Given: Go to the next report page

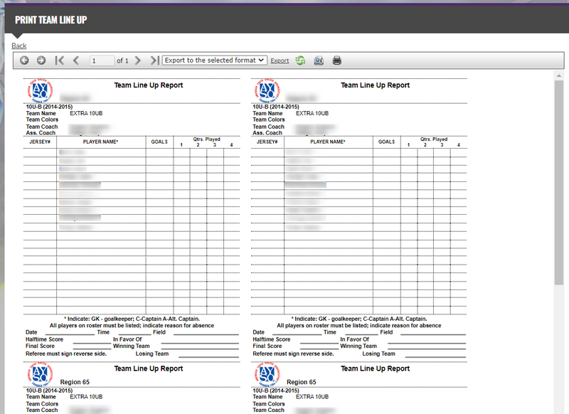Looking at the screenshot, I should 139,60.
